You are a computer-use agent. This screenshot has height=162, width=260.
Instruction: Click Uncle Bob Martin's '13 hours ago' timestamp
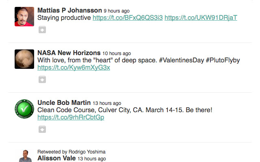107,103
